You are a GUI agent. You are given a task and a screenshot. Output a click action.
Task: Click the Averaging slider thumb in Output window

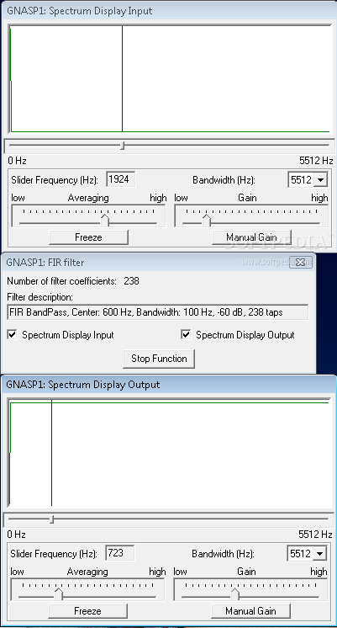(x=58, y=593)
